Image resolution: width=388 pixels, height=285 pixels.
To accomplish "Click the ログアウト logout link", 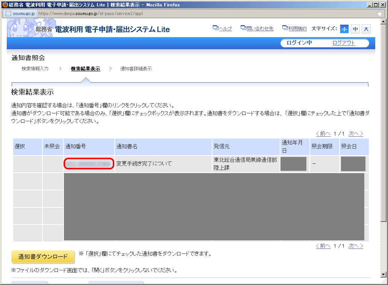I will [x=344, y=43].
